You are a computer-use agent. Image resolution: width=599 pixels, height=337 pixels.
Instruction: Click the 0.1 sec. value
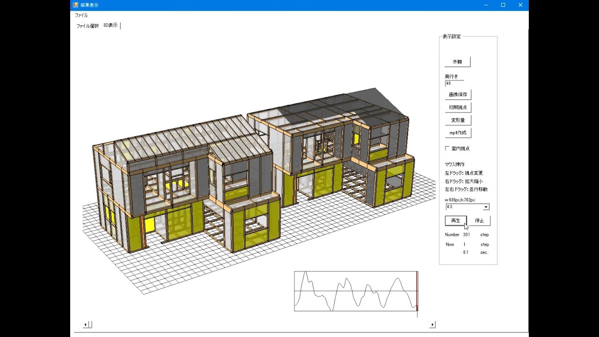pos(466,252)
